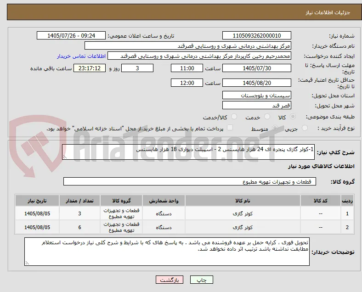Viewport: 362px width, 292px height.
Task: Click the گروه کالا column header in table
Action: [121, 201]
